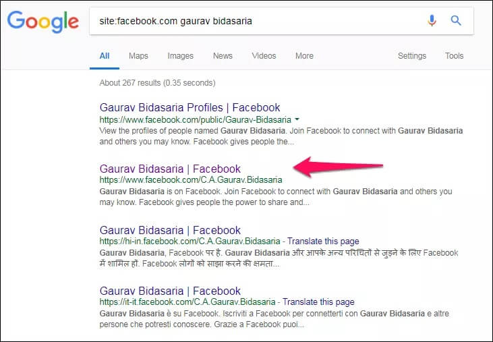Click the Google logo
This screenshot has width=493, height=342.
click(x=43, y=22)
